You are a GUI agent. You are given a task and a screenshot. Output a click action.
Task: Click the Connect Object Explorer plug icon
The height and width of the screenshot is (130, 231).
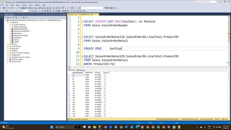13,18
